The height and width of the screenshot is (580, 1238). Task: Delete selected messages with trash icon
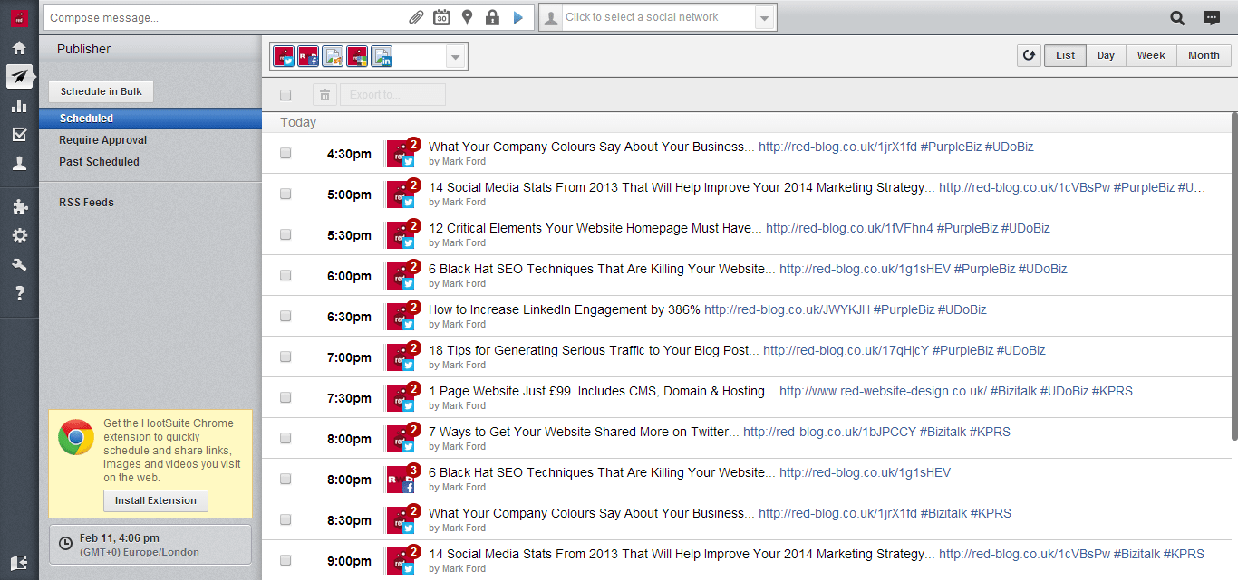tap(324, 94)
